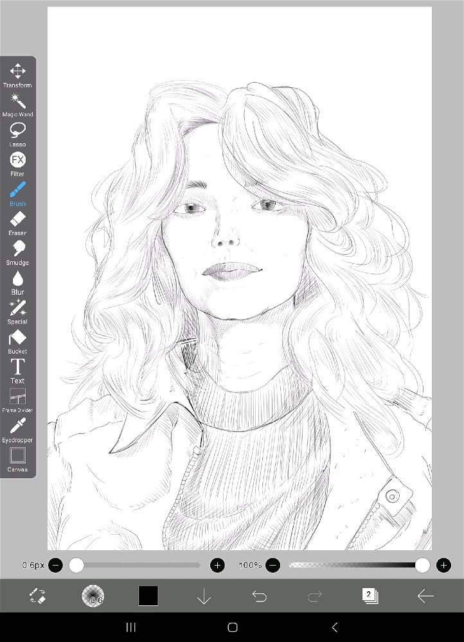This screenshot has width=464, height=642.
Task: Decrease opacity with minus button
Action: point(272,566)
